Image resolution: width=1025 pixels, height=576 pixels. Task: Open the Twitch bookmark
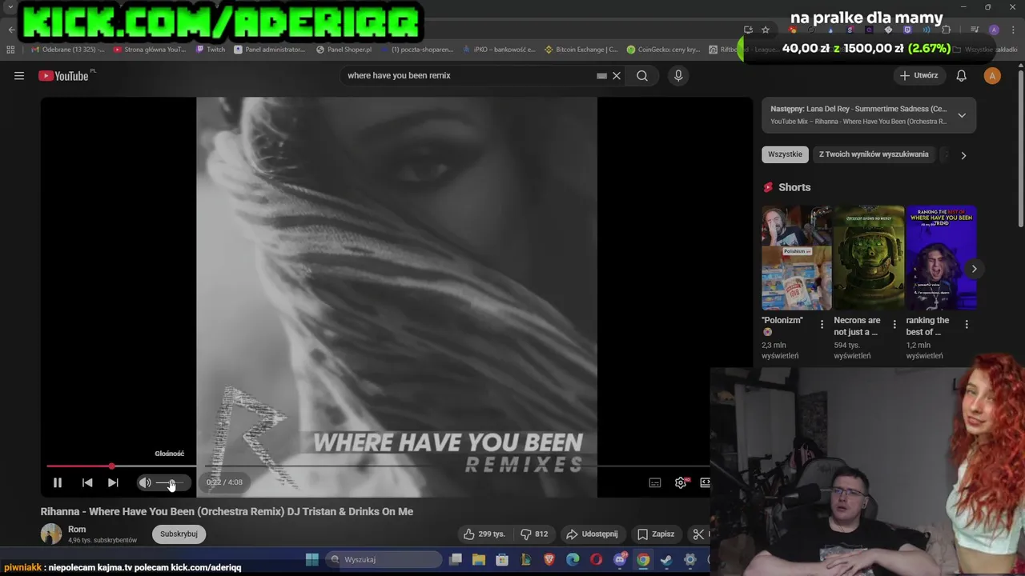(x=211, y=50)
